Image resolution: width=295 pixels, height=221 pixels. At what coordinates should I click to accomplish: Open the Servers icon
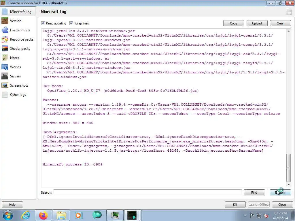[5, 76]
